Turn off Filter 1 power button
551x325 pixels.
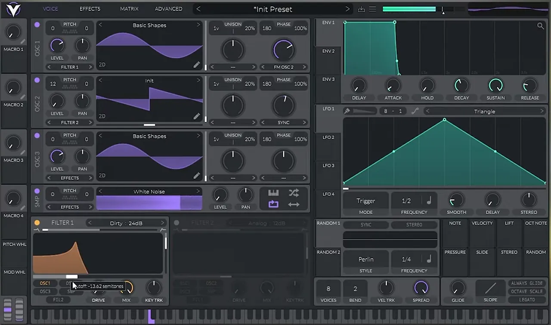pos(37,223)
